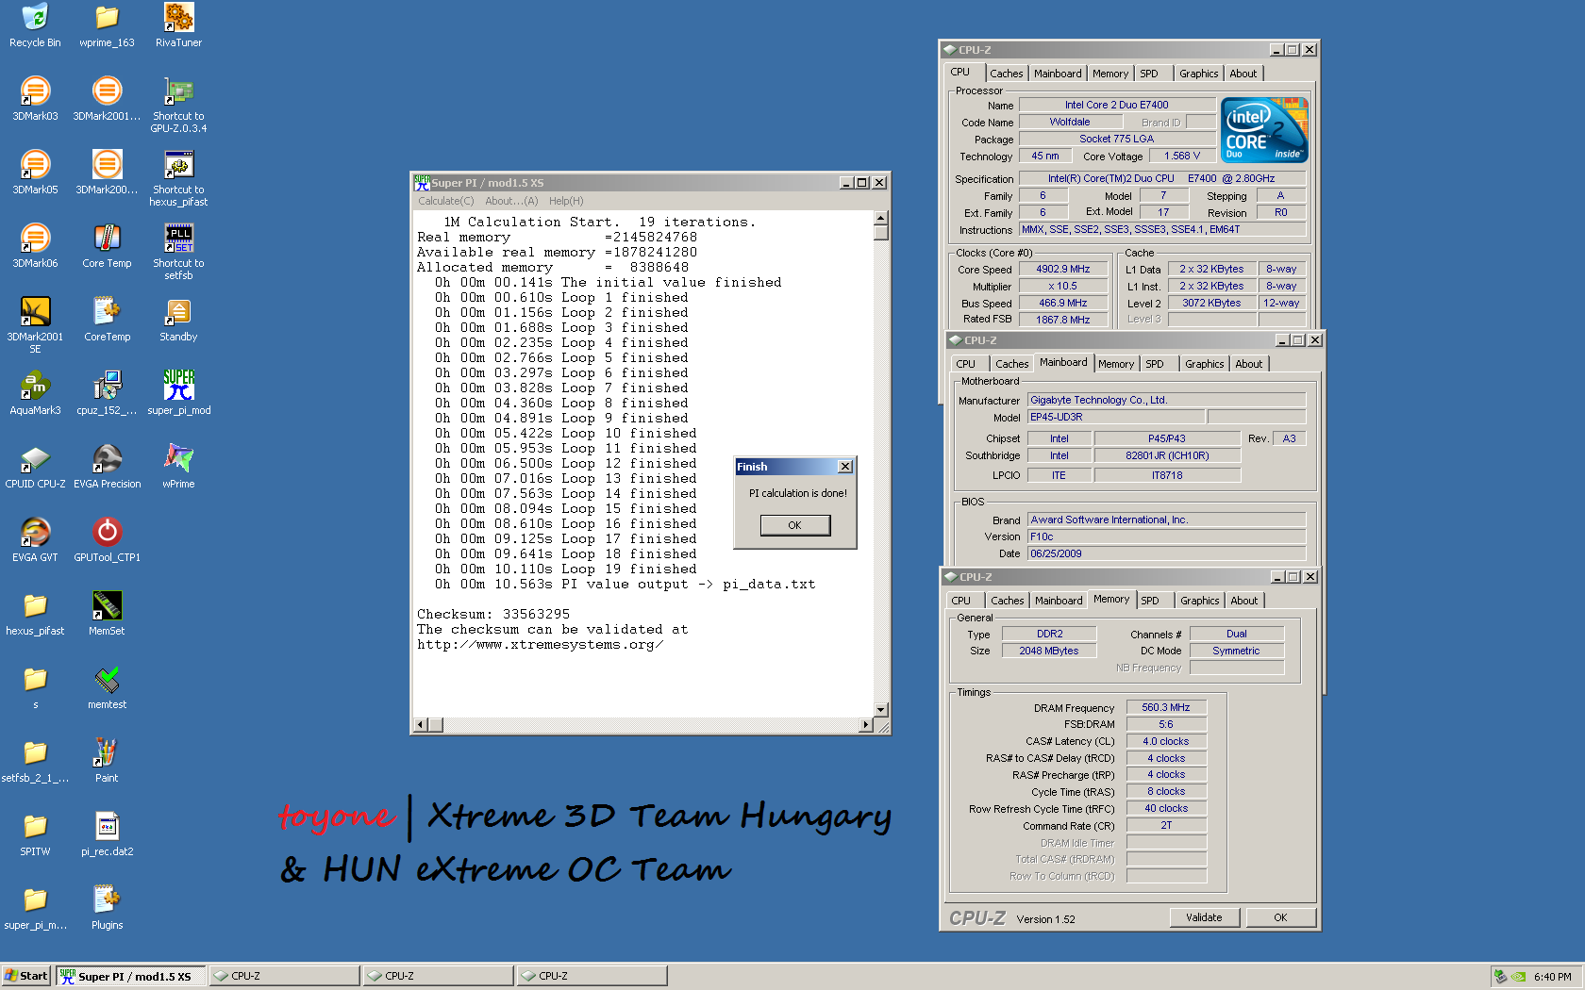Select SPD tab in Mainboard CPU-Z window
Screen dimensions: 1585x990
click(x=1155, y=364)
